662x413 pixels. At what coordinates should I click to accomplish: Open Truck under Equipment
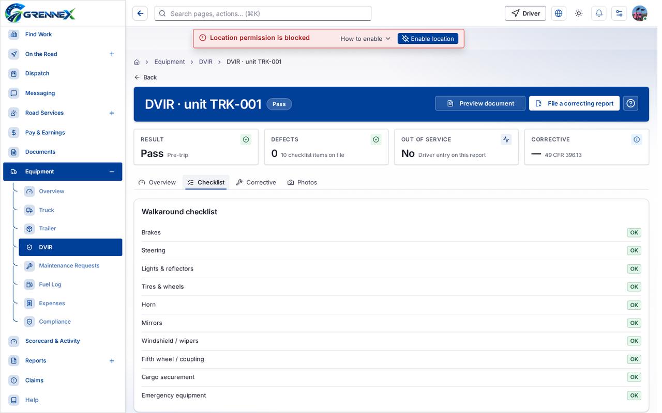(x=70, y=210)
